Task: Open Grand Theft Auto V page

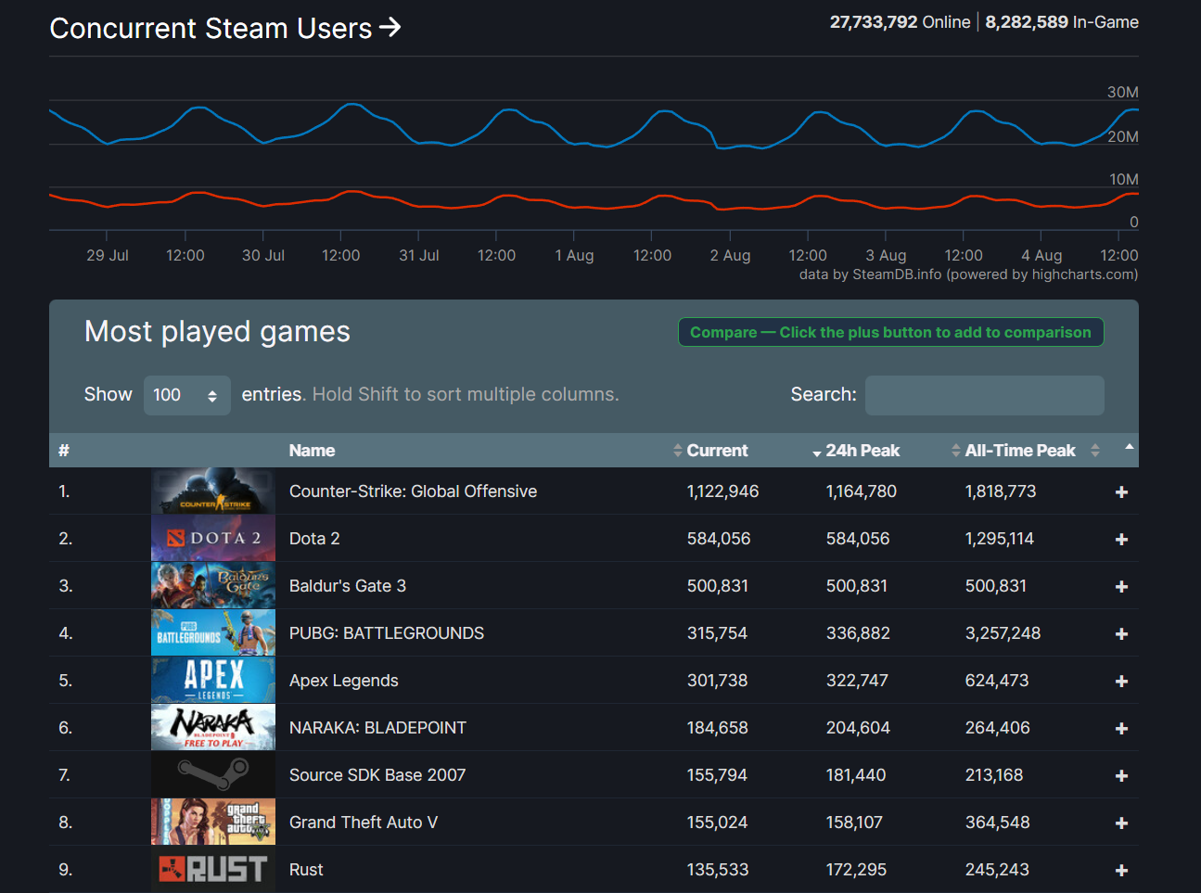Action: click(x=364, y=823)
